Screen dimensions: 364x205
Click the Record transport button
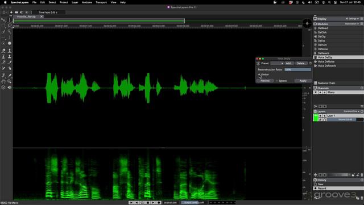[x=159, y=203]
